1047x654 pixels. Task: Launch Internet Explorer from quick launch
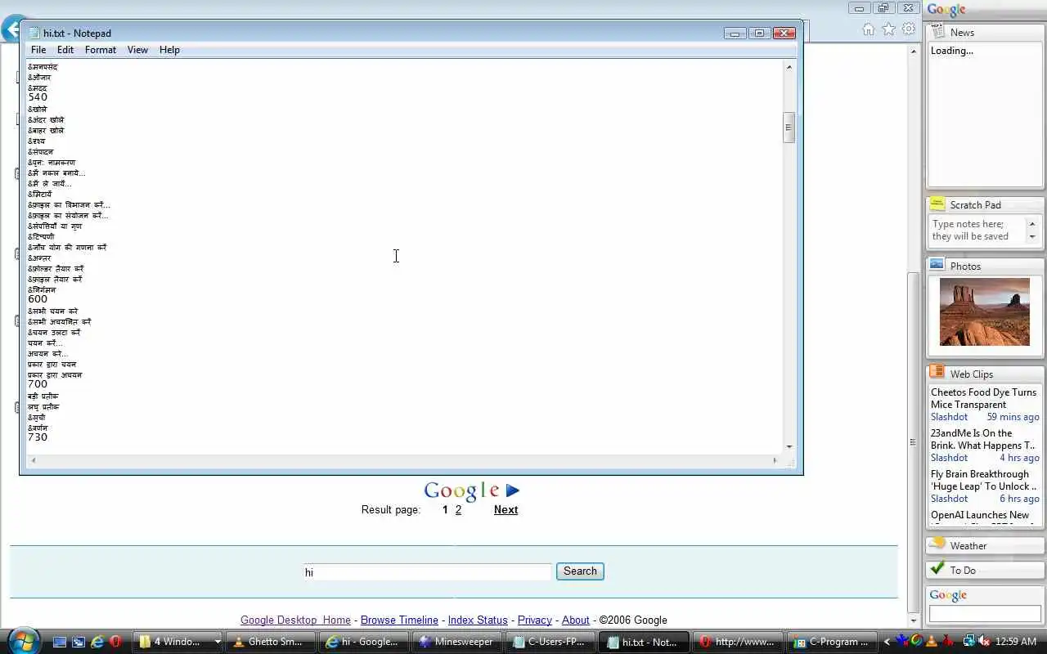[97, 642]
